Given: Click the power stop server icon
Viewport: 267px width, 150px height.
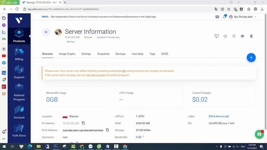Looking at the screenshot, I should pos(225,36).
